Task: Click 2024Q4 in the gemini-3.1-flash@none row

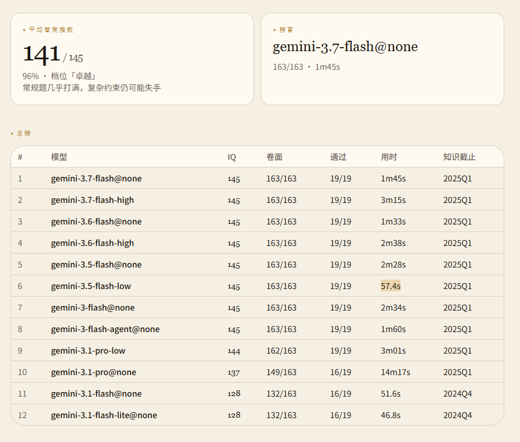Action: click(457, 394)
